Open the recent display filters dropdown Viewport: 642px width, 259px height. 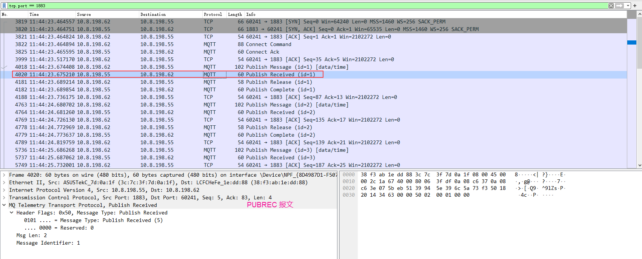point(628,6)
